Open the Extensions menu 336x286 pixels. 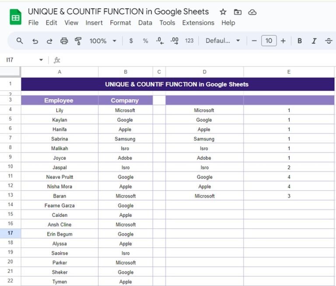198,23
